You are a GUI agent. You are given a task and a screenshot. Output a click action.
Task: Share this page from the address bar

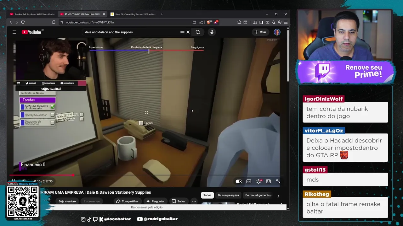tap(201, 22)
